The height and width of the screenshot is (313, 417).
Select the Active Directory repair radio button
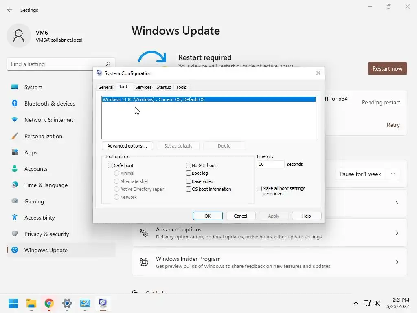click(116, 189)
